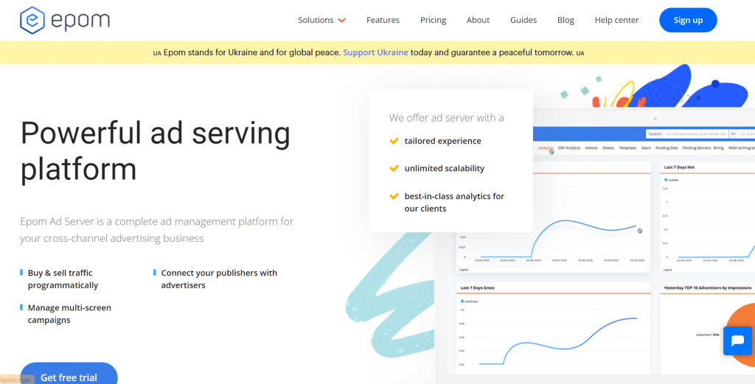The height and width of the screenshot is (384, 755).
Task: Select the Analytics tab in dashboard preview
Action: tap(546, 148)
